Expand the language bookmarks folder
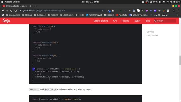The width and height of the screenshot is (181, 102). coord(40,15)
